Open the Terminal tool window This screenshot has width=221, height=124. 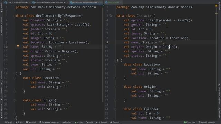click(x=31, y=122)
